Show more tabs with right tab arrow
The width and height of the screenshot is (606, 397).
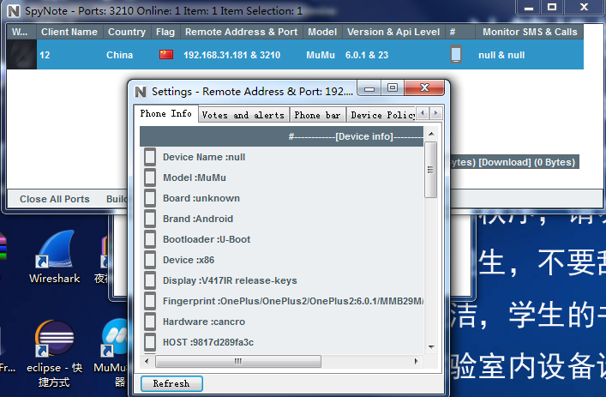(x=435, y=113)
